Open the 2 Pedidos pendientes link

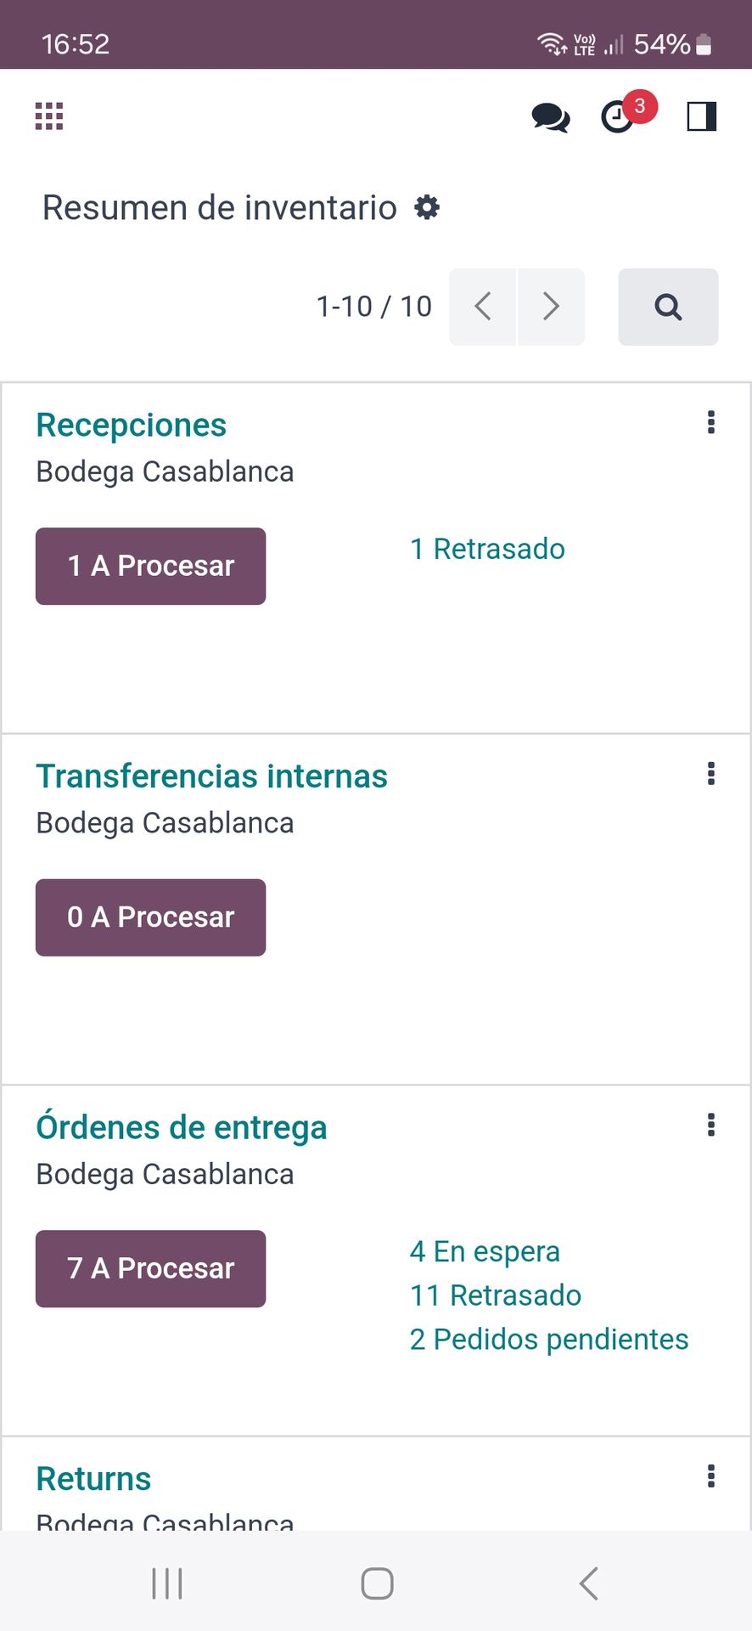[x=548, y=1340]
